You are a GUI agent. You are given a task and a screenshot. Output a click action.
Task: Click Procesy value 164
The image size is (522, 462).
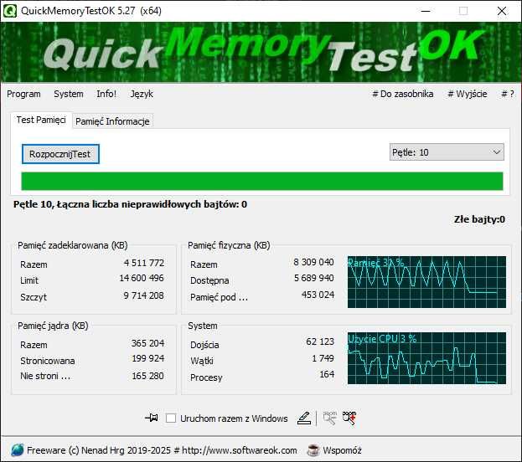327,374
